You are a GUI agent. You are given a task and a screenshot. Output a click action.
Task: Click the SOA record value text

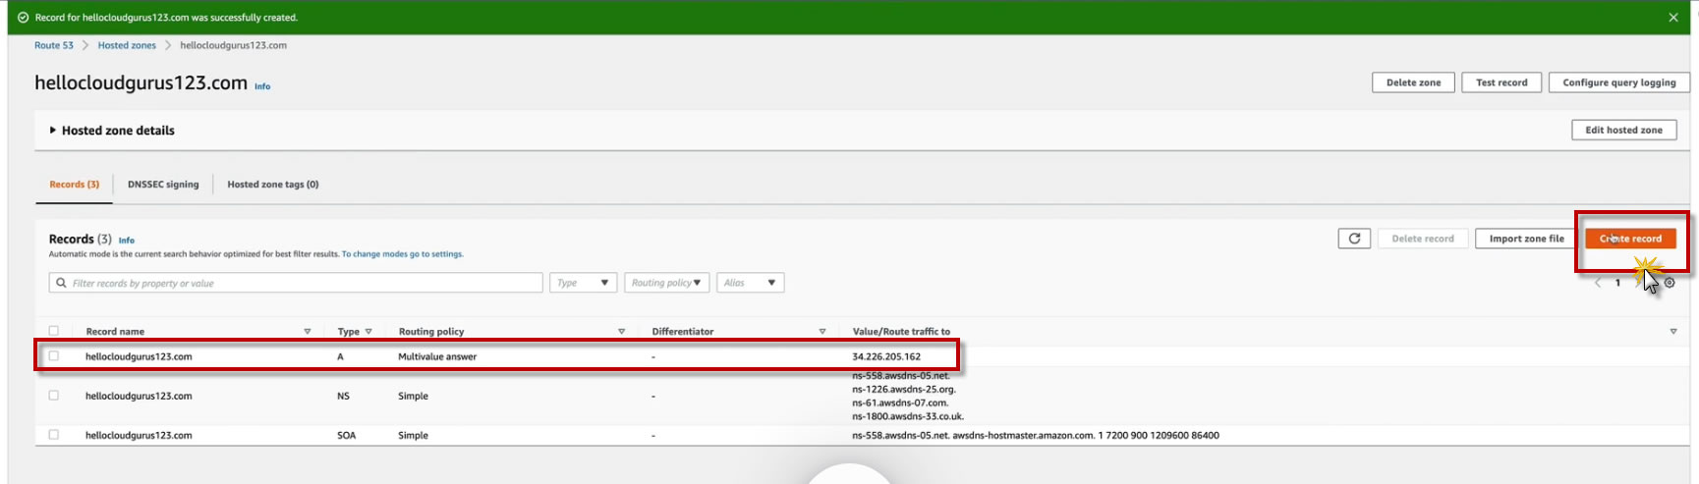[1036, 435]
